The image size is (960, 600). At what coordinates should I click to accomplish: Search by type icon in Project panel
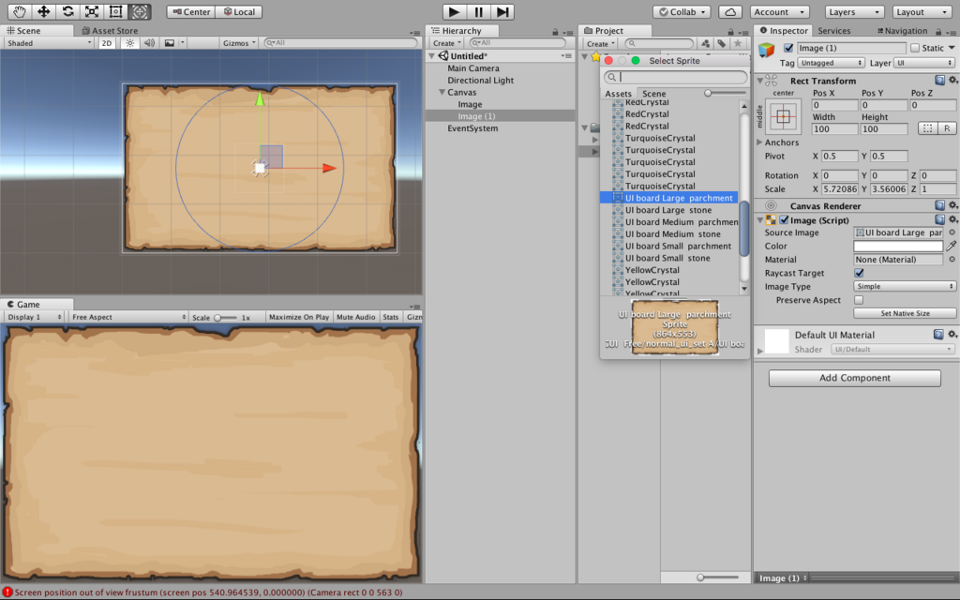click(x=706, y=43)
